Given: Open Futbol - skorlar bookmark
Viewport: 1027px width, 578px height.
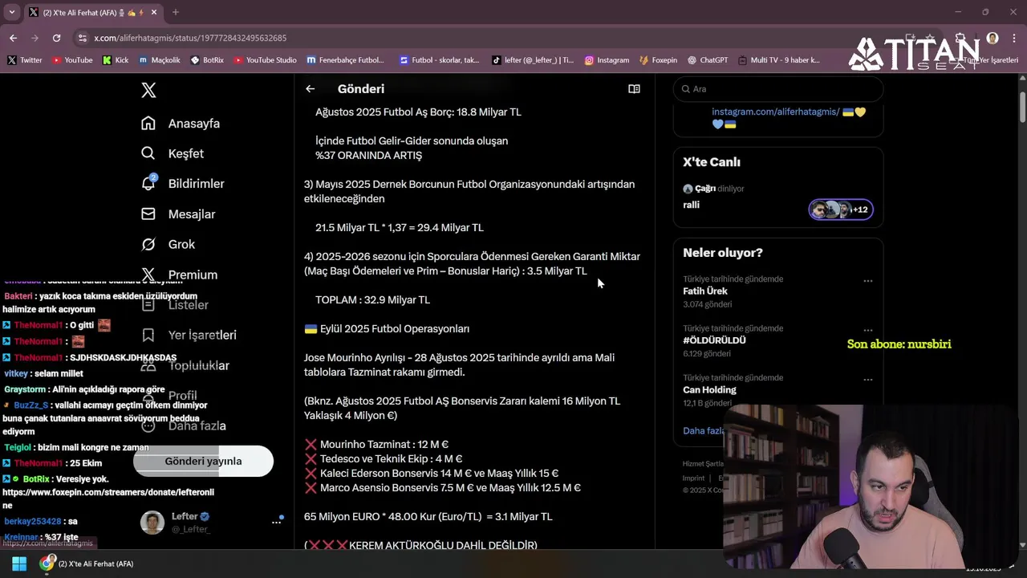Looking at the screenshot, I should [x=438, y=60].
